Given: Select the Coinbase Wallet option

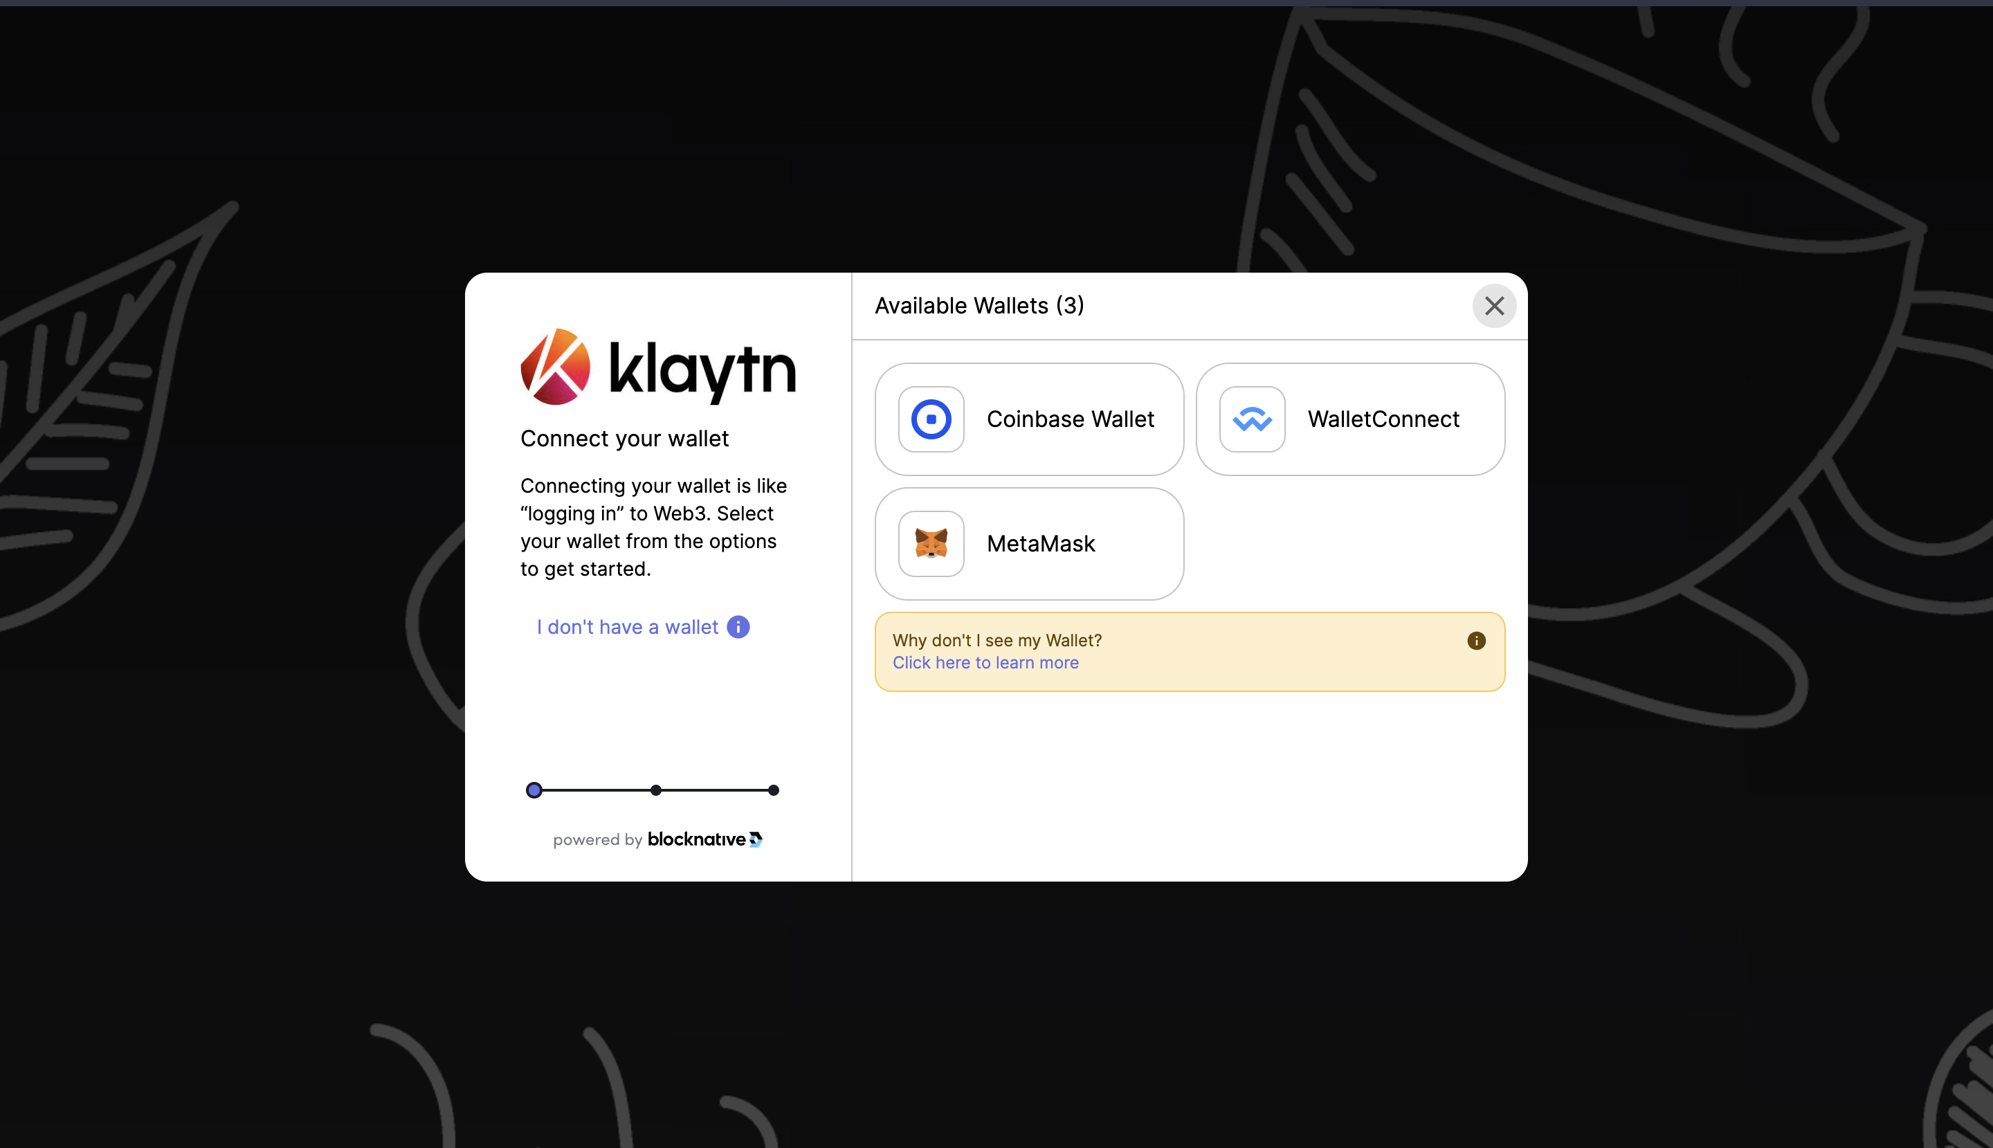Looking at the screenshot, I should (x=1070, y=419).
